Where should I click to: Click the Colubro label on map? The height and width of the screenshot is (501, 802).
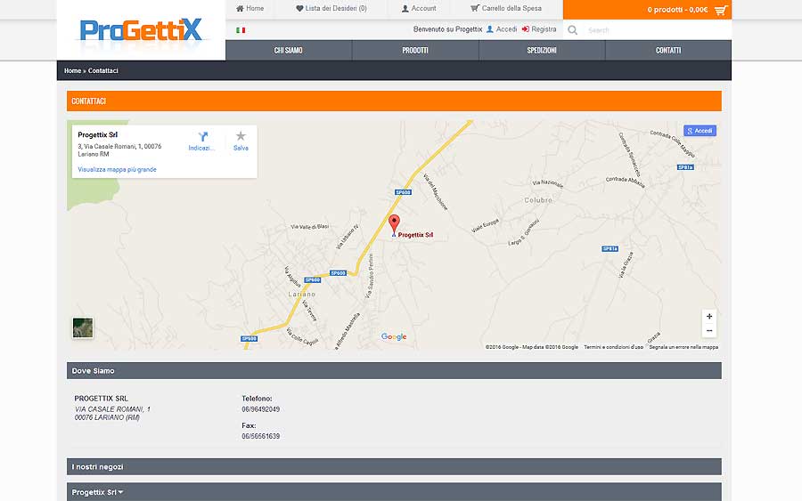[538, 200]
